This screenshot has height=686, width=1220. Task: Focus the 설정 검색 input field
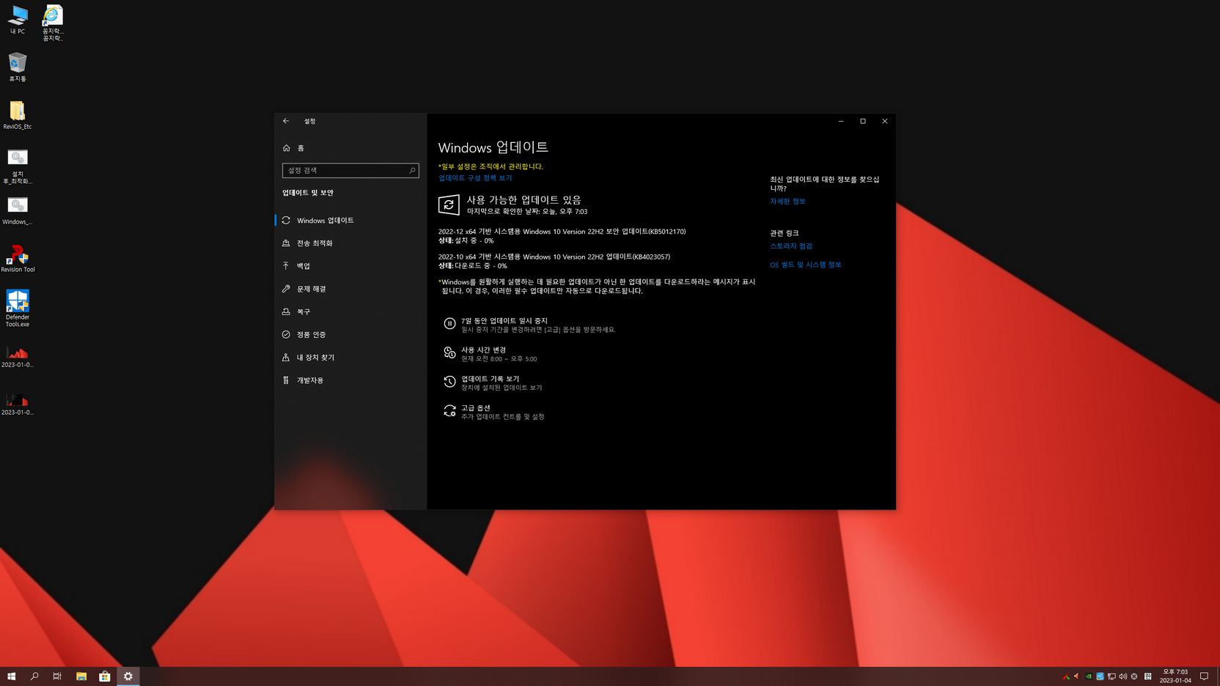[x=350, y=170]
